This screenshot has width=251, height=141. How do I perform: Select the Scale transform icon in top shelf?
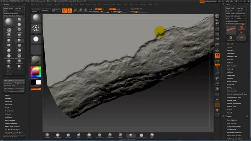[80, 11]
